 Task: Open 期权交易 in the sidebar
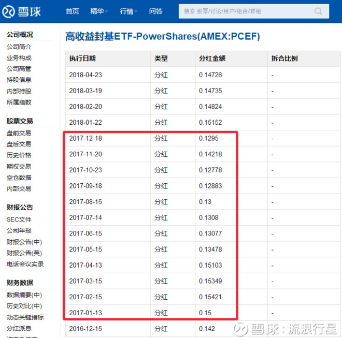point(19,167)
